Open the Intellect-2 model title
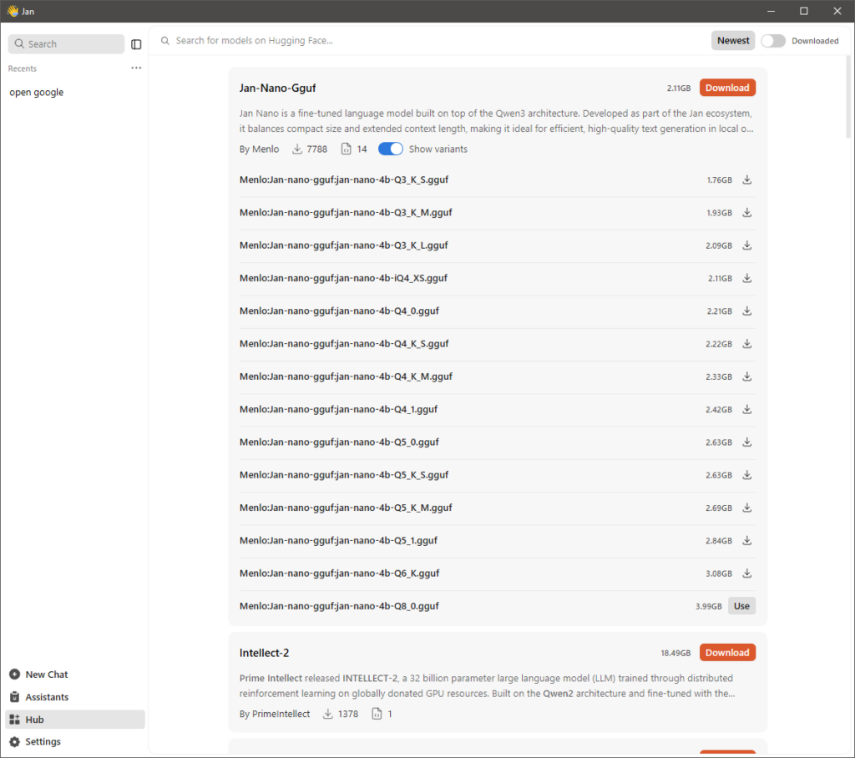Screen dimensions: 855x758 point(264,653)
